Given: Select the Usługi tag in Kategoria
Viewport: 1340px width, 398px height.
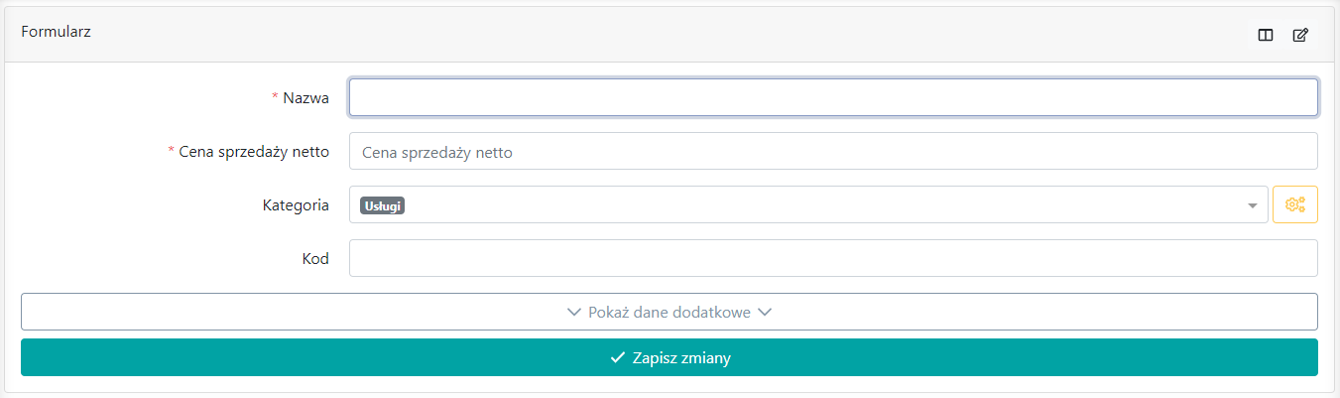Looking at the screenshot, I should [x=384, y=205].
